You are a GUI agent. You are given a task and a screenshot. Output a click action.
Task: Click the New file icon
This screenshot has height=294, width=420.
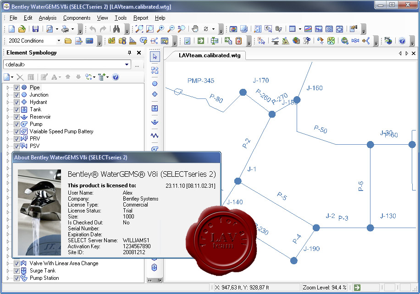(11, 29)
